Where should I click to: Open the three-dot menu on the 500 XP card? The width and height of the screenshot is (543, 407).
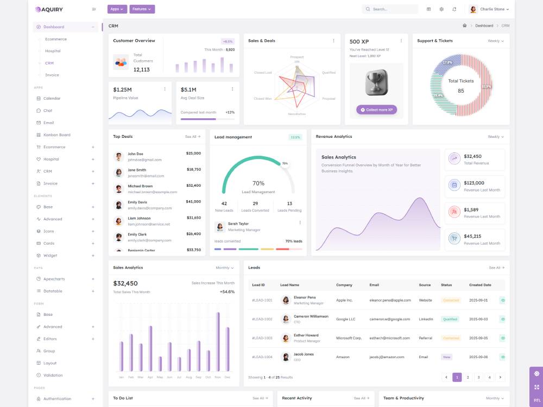[401, 41]
